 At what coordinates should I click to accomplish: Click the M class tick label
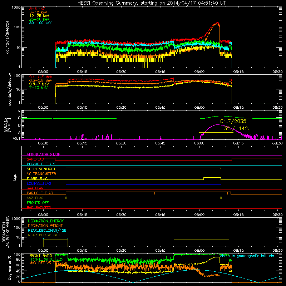pyautogui.click(x=19, y=112)
